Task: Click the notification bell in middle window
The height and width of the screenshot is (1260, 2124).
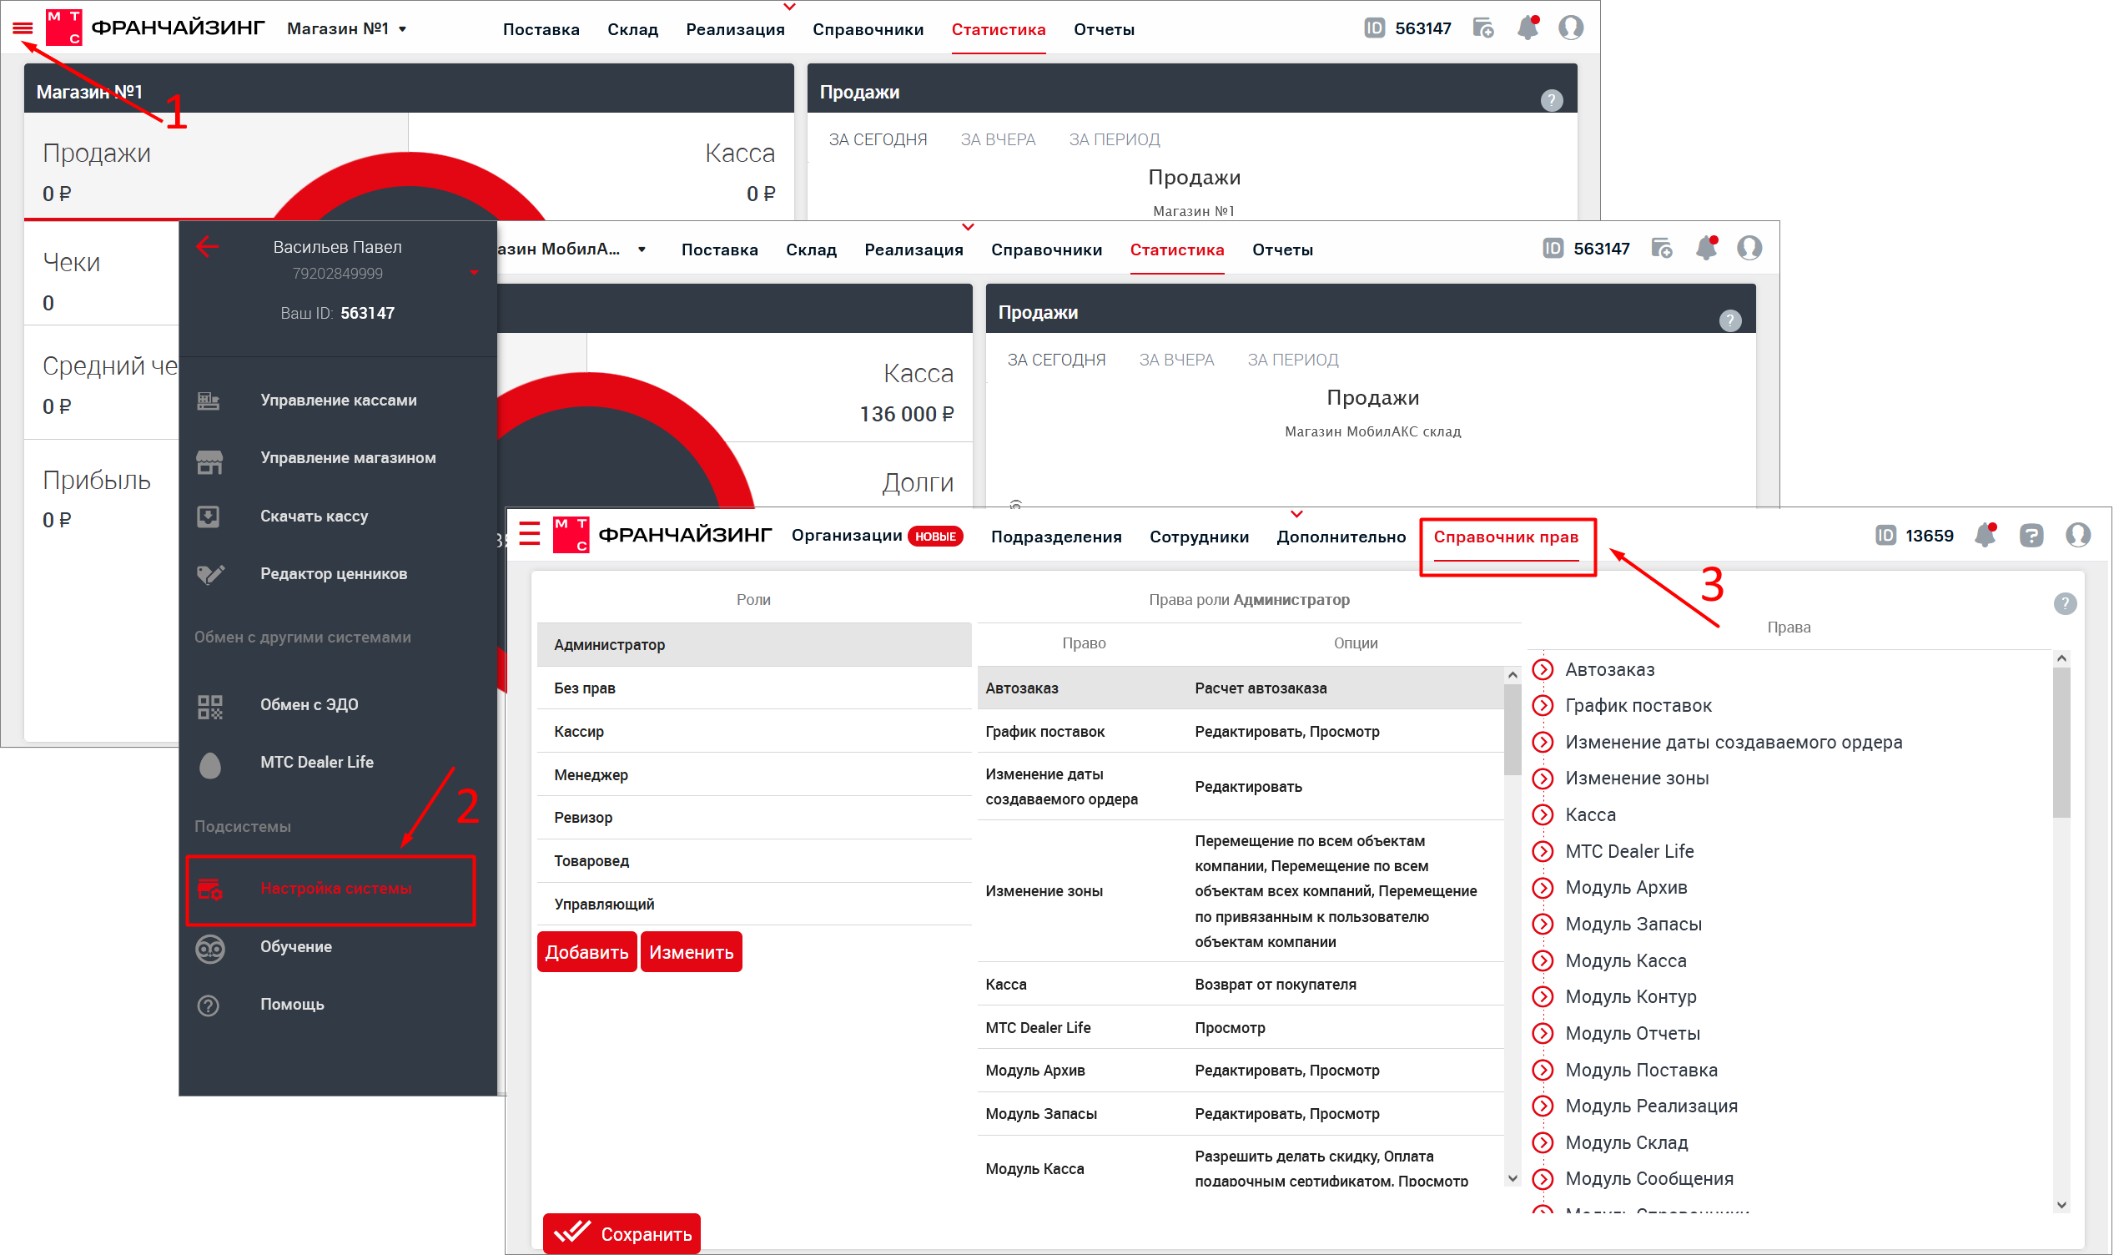Action: click(1707, 248)
